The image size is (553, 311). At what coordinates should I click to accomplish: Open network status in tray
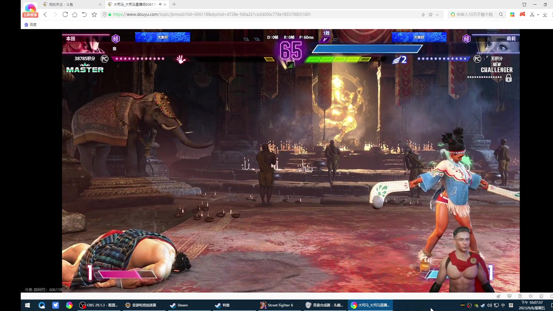pyautogui.click(x=496, y=305)
